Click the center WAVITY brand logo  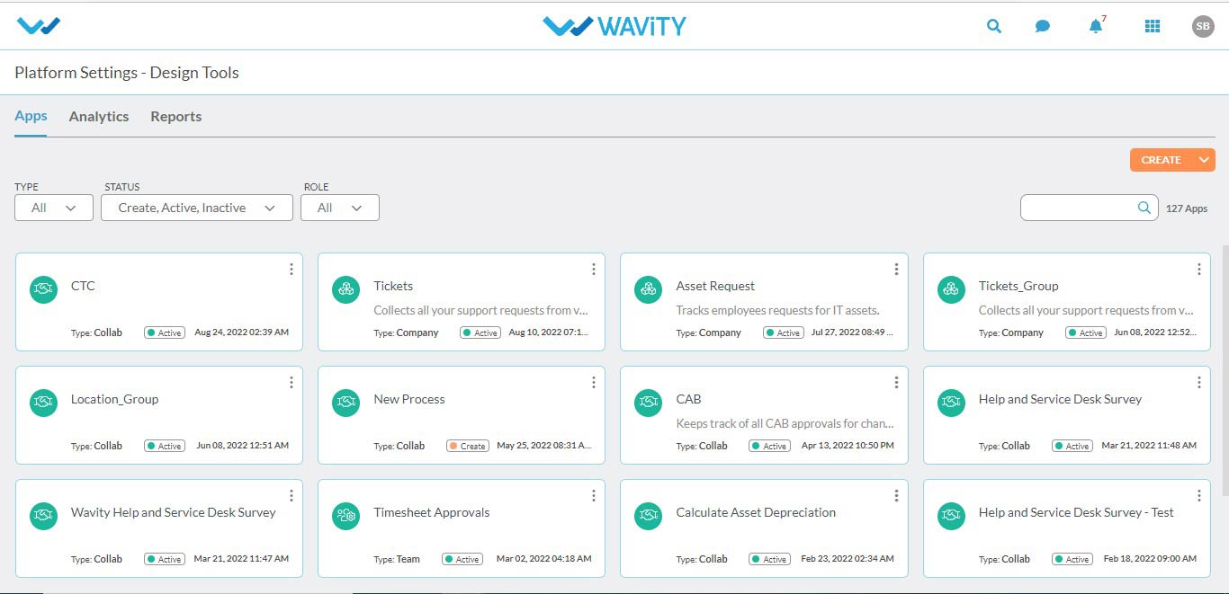click(x=614, y=26)
